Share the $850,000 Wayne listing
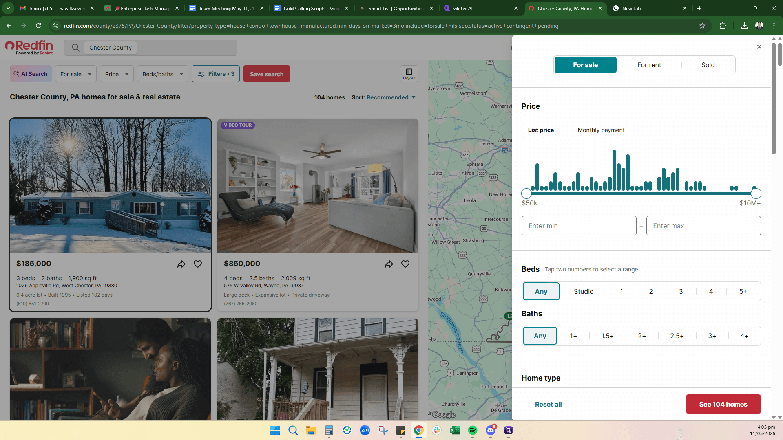Viewport: 783px width, 440px height. [389, 264]
